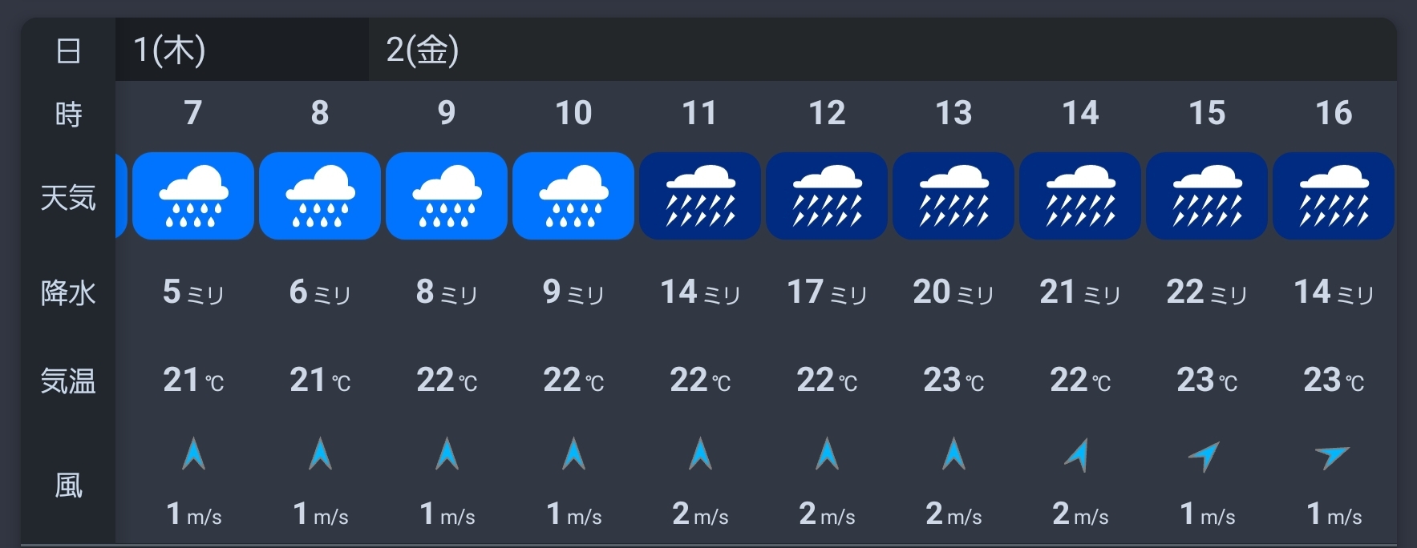1417x548 pixels.
Task: Click the 降水 precipitation row label
Action: click(68, 293)
